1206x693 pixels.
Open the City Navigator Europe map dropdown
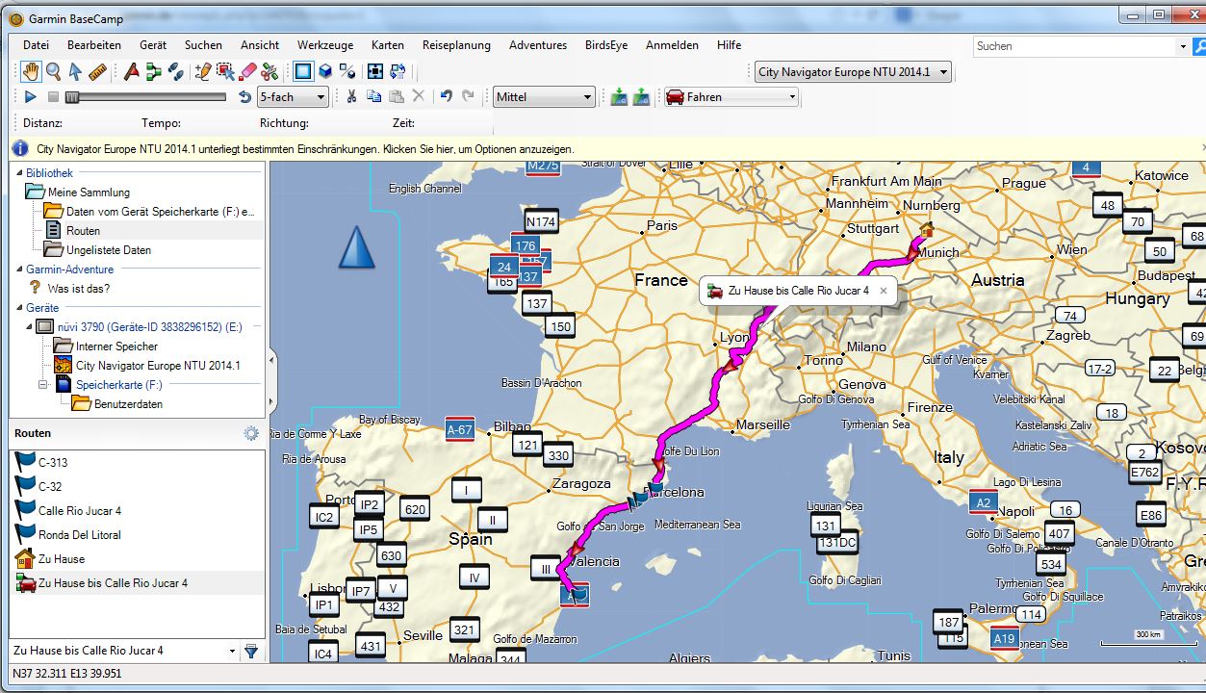coord(852,71)
